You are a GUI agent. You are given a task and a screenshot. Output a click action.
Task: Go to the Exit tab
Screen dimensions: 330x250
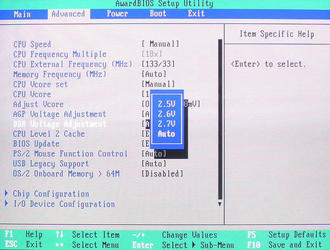pos(196,14)
